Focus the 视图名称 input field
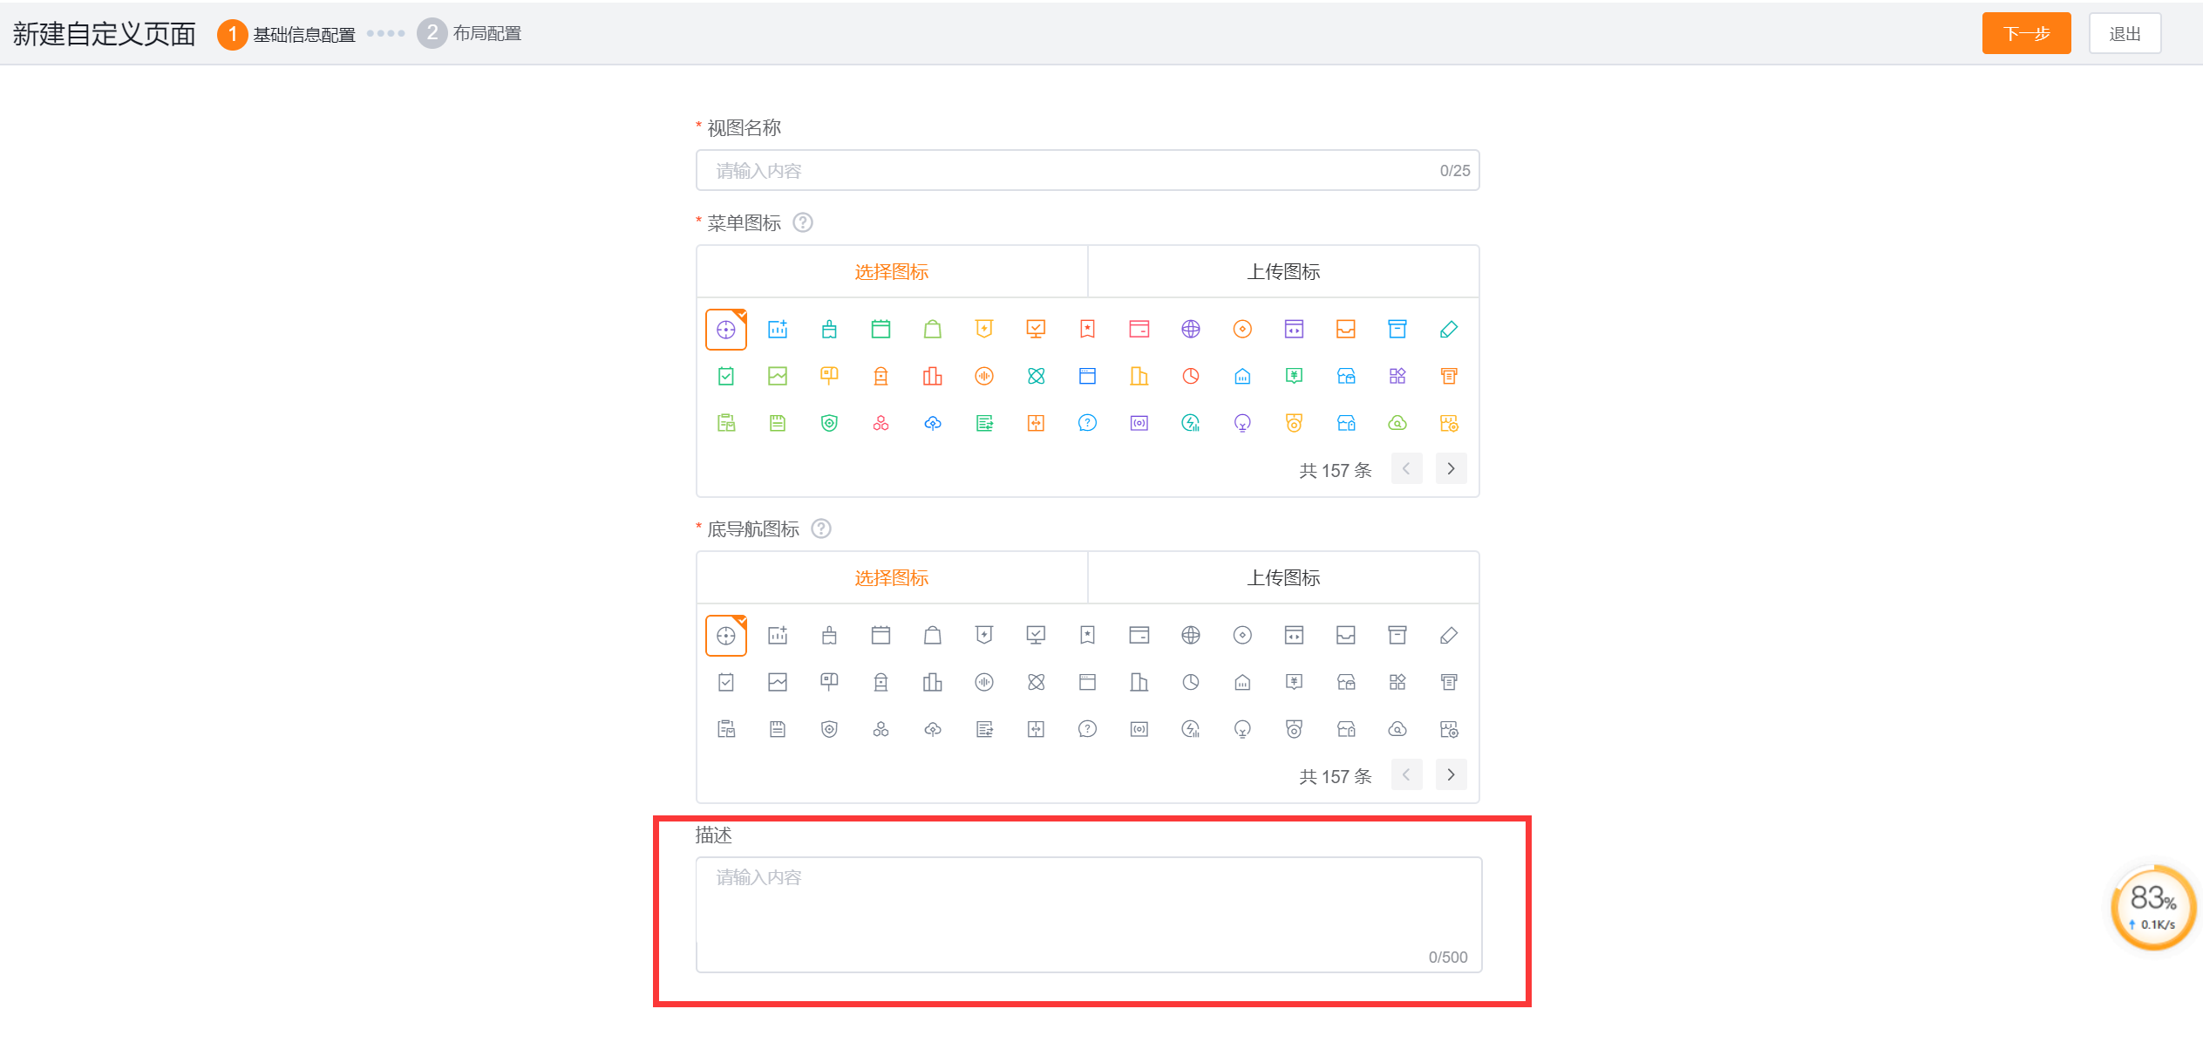2203x1043 pixels. pyautogui.click(x=1087, y=171)
